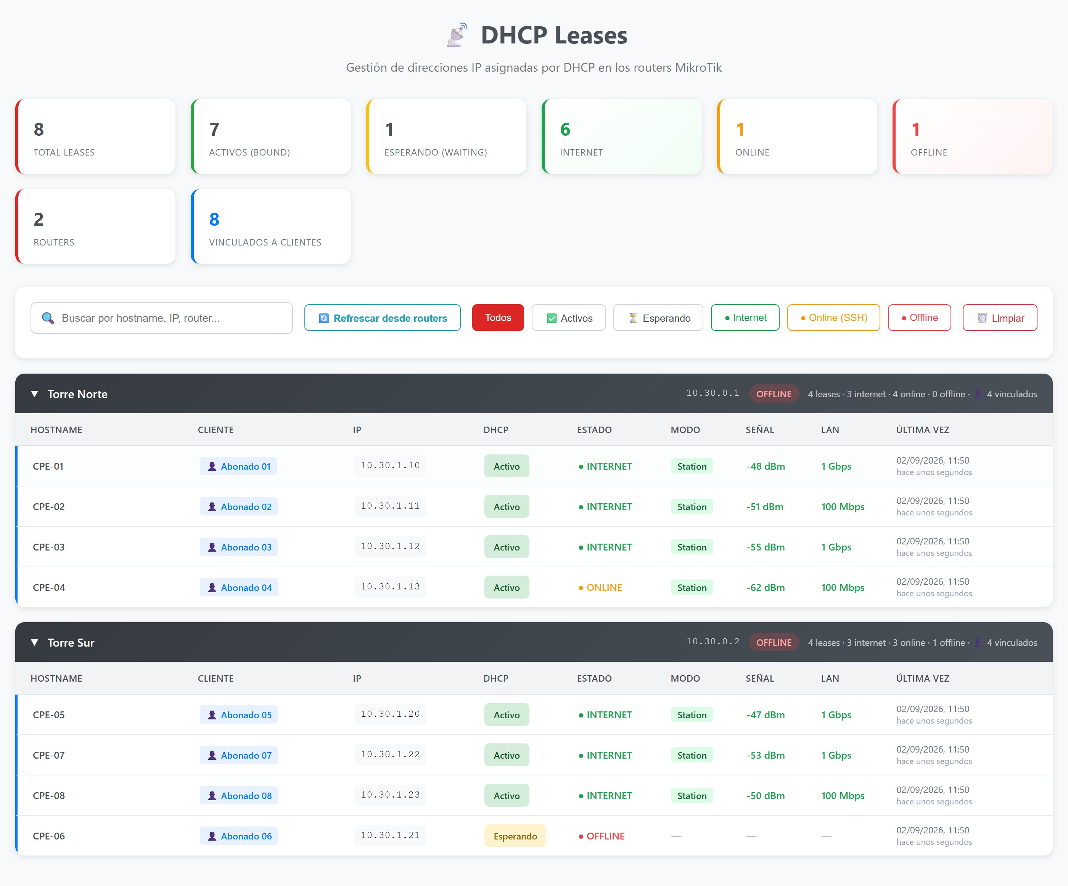The image size is (1068, 886).
Task: Click the user icon on Abonado 07
Action: [212, 755]
